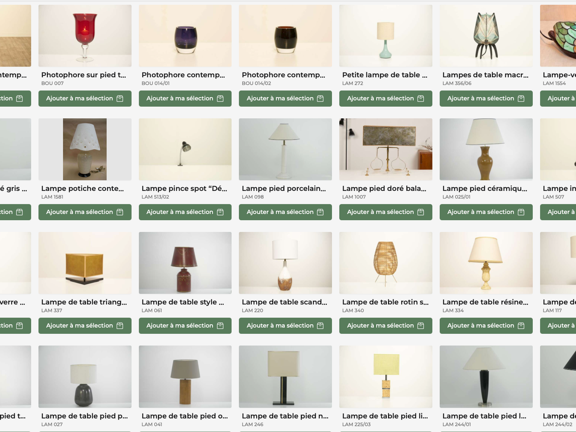
Task: Click the selection icon under LAM 340
Action: click(x=421, y=326)
